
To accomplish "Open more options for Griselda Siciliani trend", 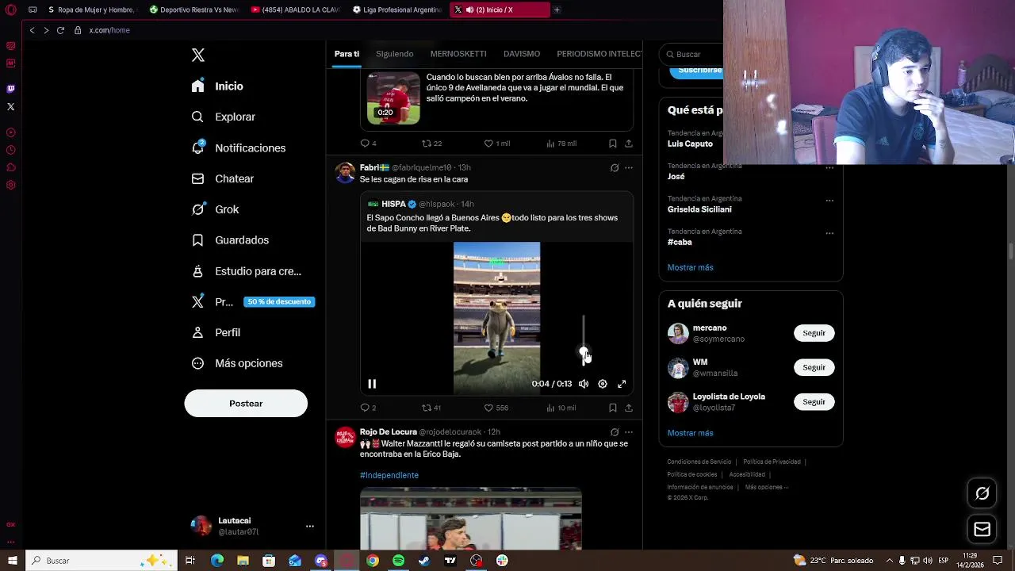I will pos(829,200).
